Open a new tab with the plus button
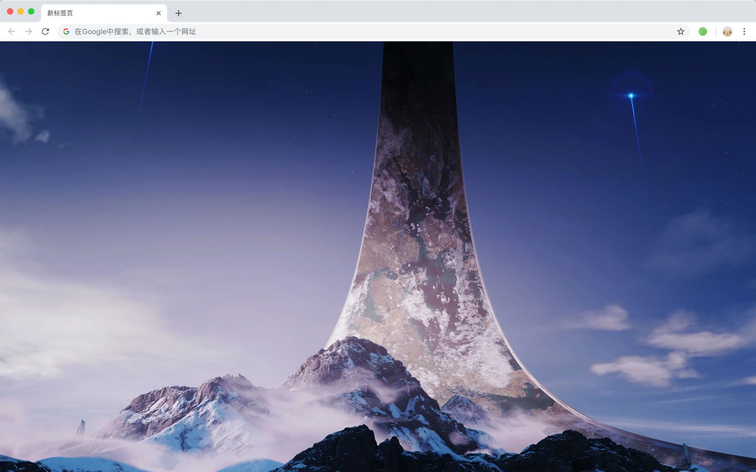Viewport: 756px width, 472px height. (178, 13)
